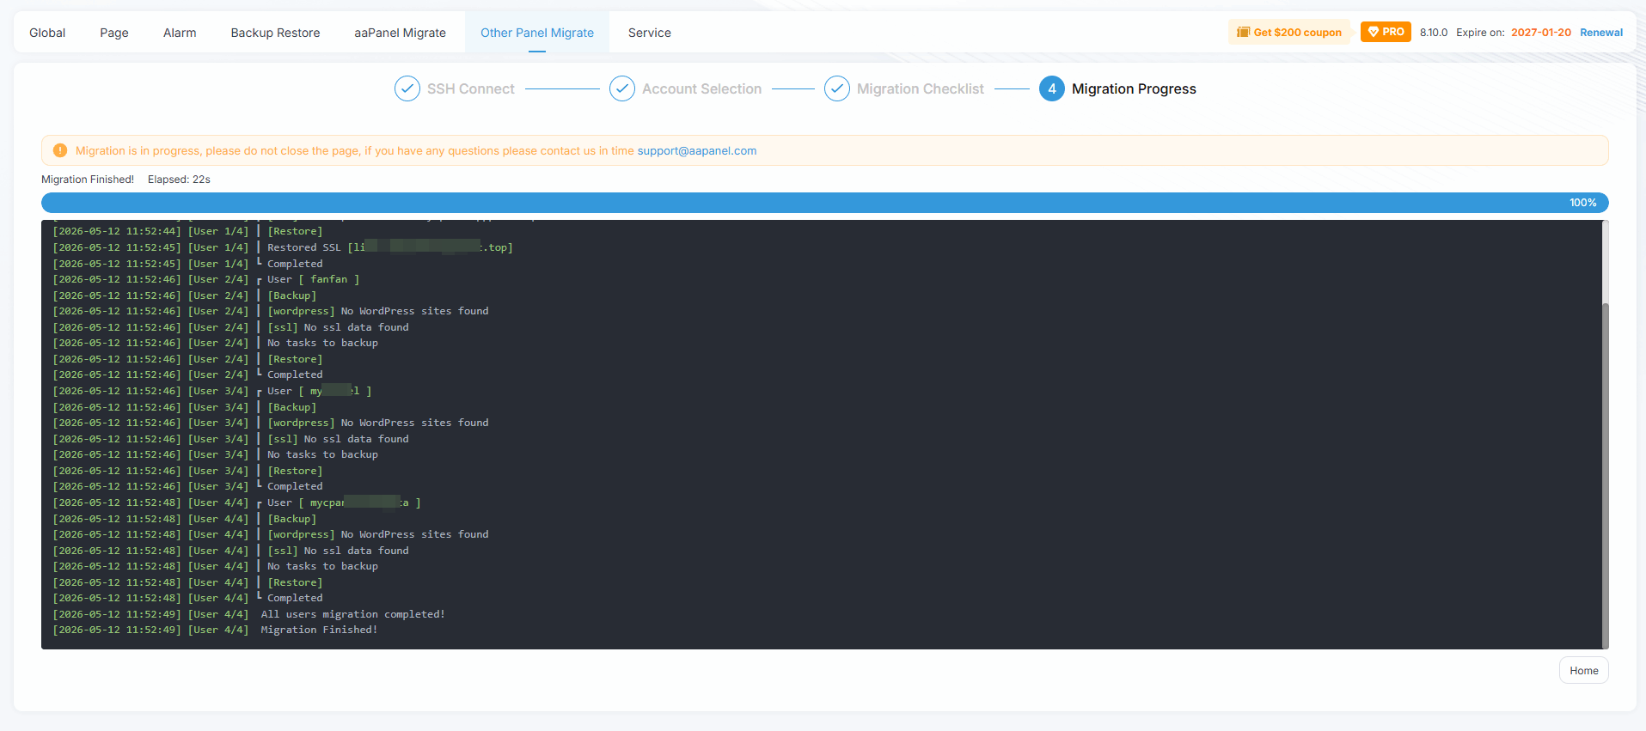This screenshot has width=1646, height=731.
Task: Click the Migration Checklist step label
Action: (x=921, y=88)
